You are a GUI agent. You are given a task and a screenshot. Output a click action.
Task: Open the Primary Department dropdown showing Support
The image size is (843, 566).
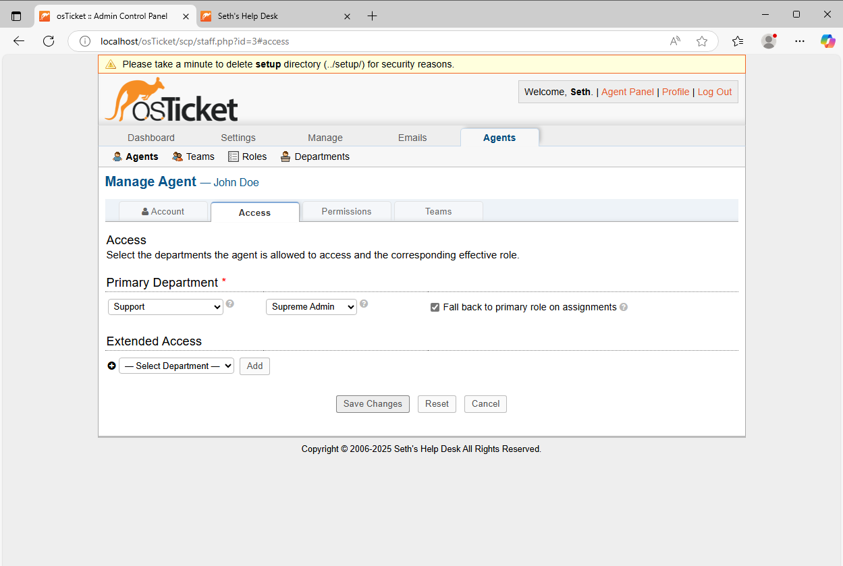tap(165, 307)
